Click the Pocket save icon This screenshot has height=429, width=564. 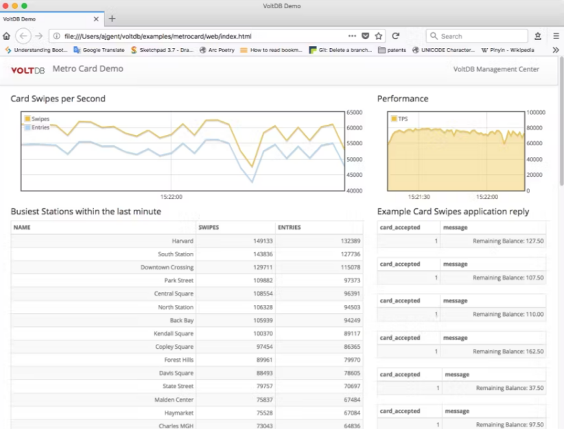366,36
